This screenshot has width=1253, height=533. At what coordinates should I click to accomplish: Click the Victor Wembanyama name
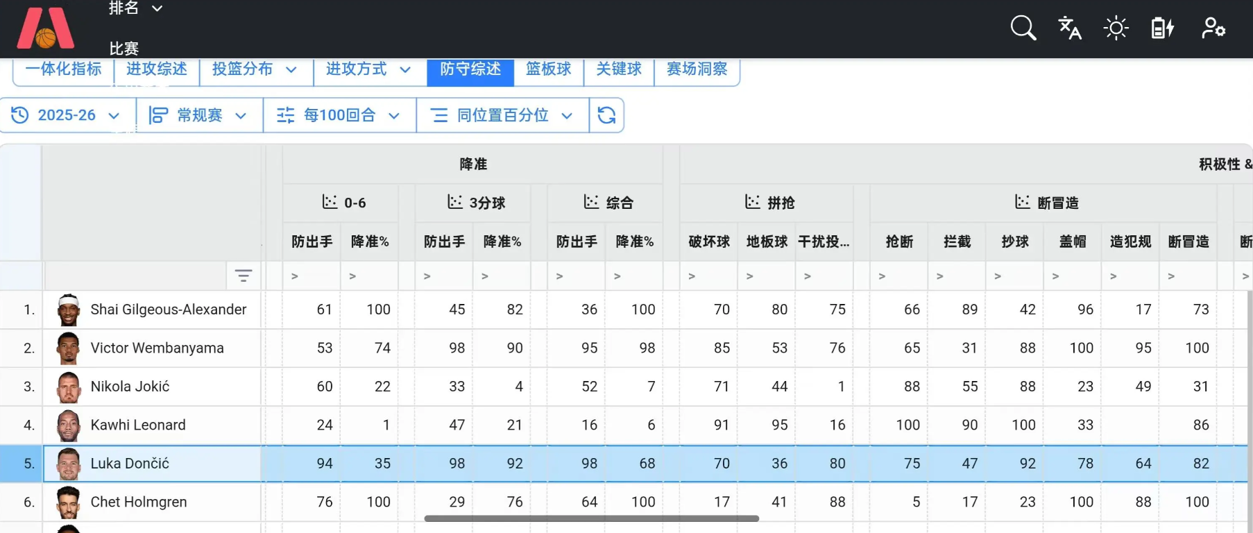[x=157, y=348]
